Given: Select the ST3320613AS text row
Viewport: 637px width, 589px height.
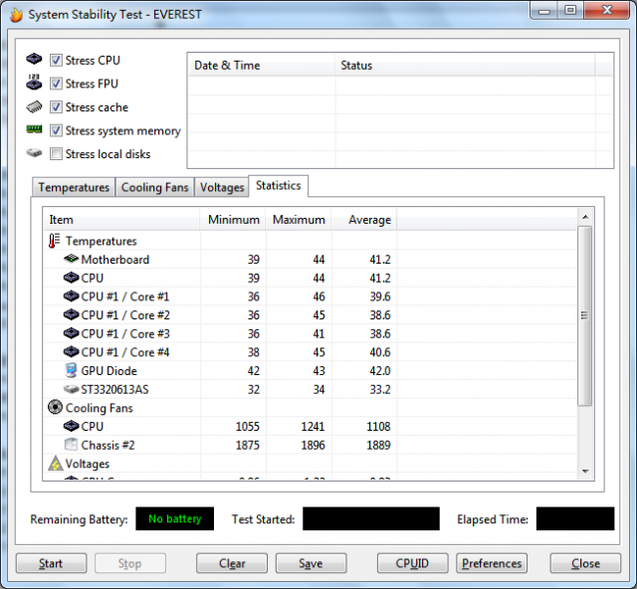Looking at the screenshot, I should [115, 389].
